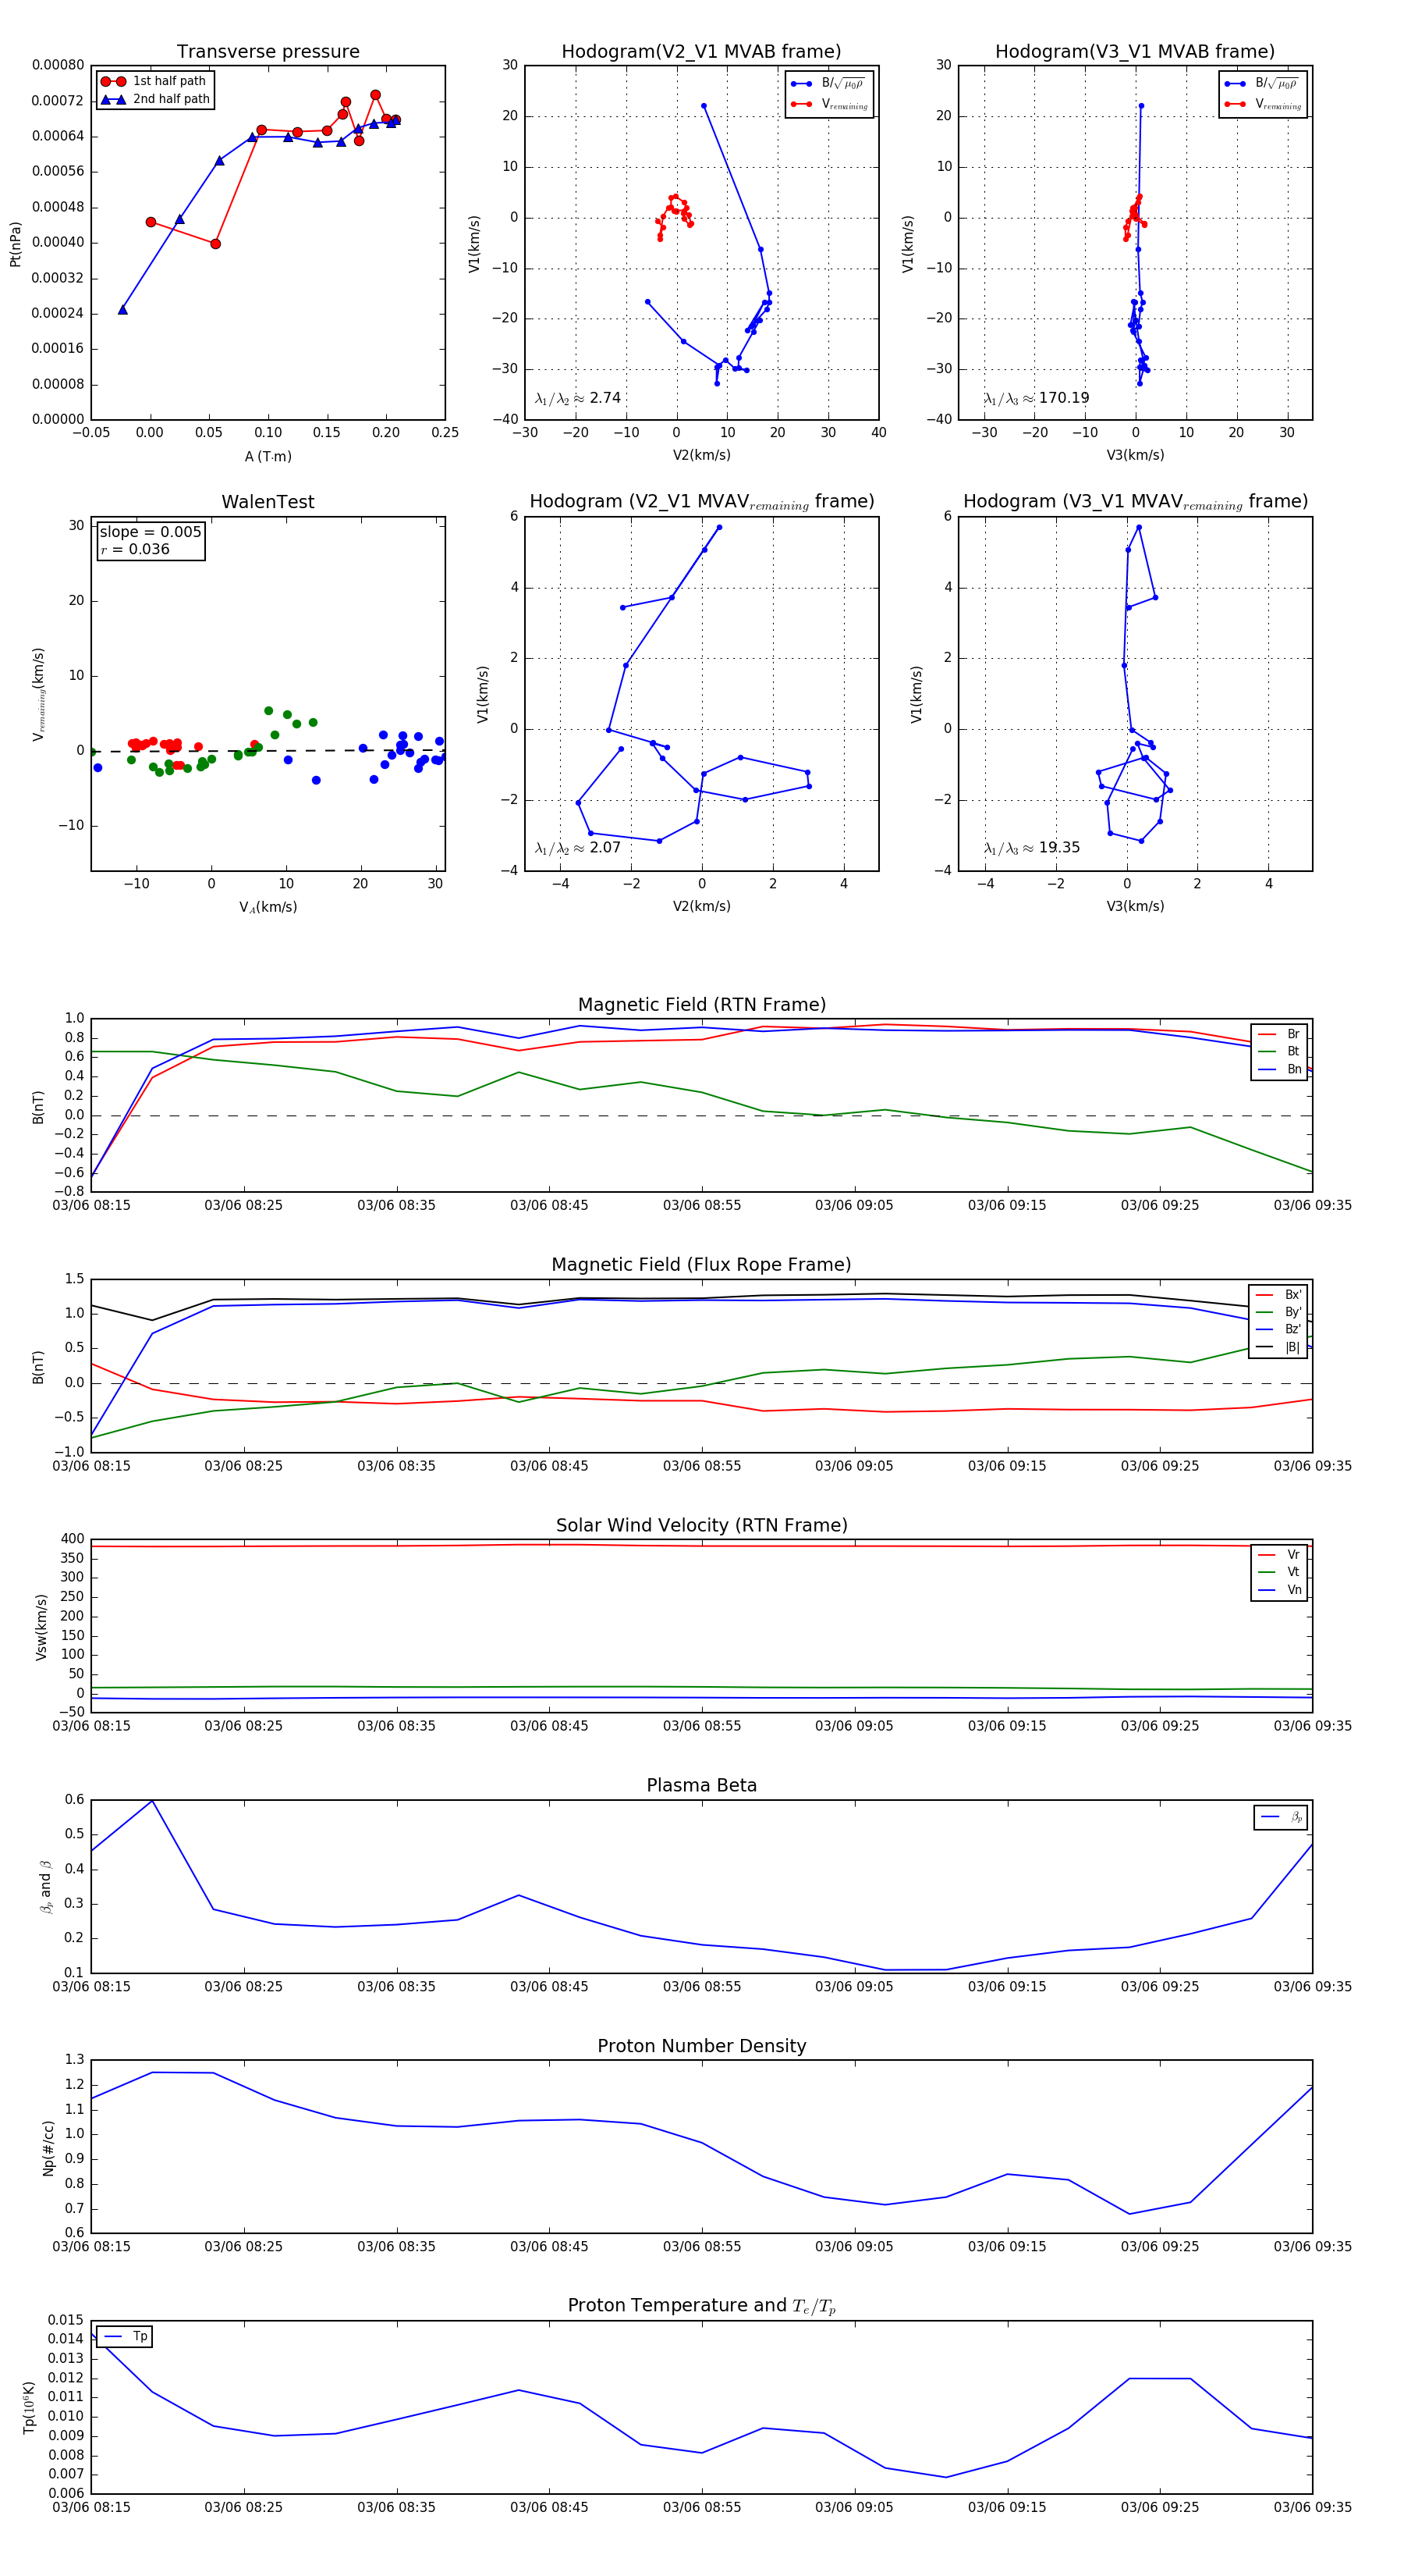The width and height of the screenshot is (1404, 2576).
Task: Click the 'Np(#/cc)' axis label
Action: pyautogui.click(x=48, y=2148)
